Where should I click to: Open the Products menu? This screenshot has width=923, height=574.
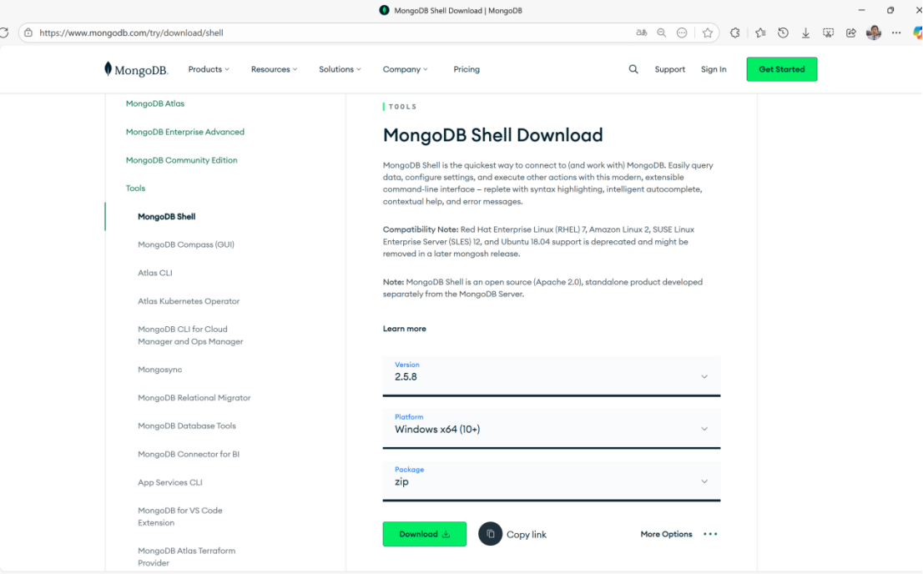(x=209, y=69)
